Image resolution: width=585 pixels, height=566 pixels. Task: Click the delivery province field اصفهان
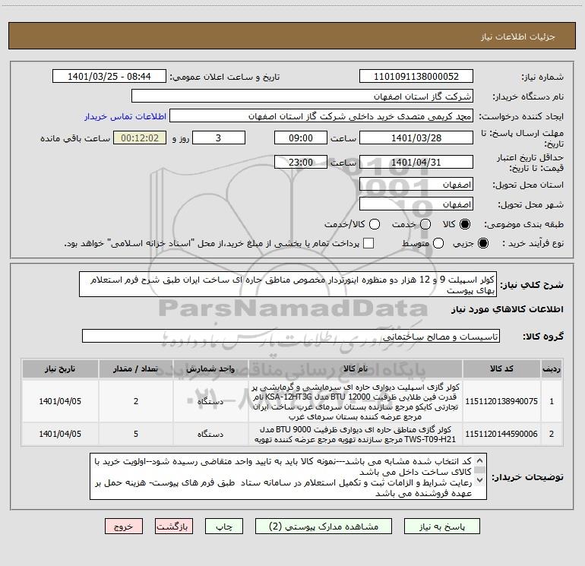[416, 184]
